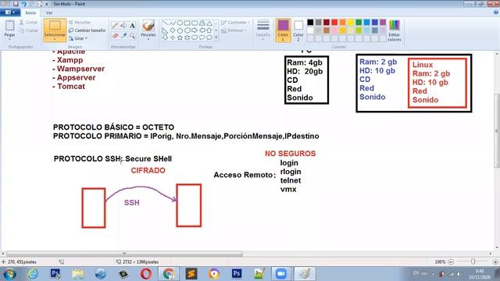The height and width of the screenshot is (281, 500).
Task: Adjust the zoom level slider handle
Action: pos(473,261)
